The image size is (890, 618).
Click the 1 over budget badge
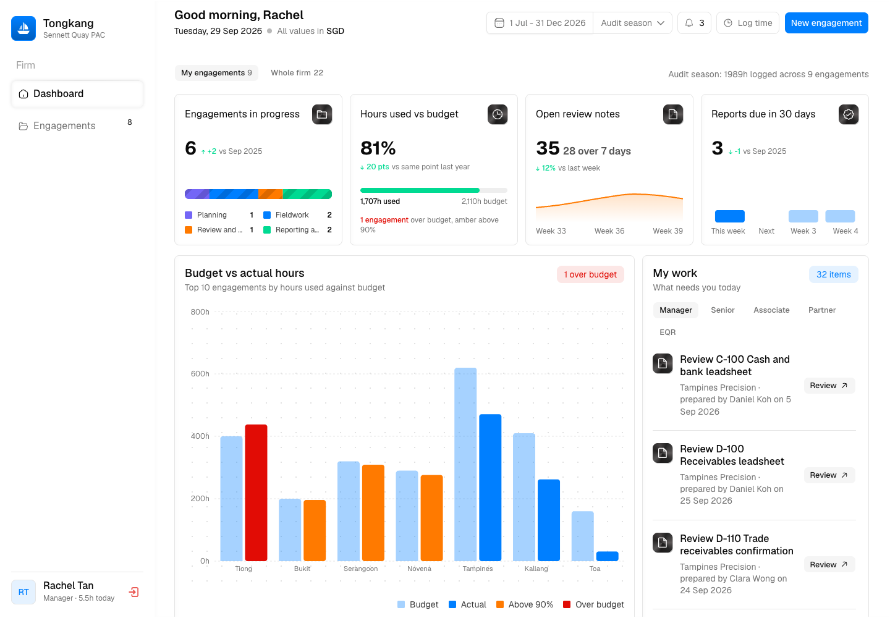(x=590, y=274)
